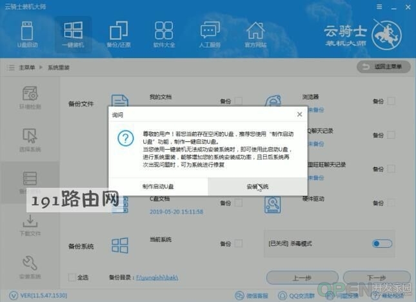Select 选择系统 step in sidebar
The height and width of the screenshot is (302, 416).
tap(30, 140)
